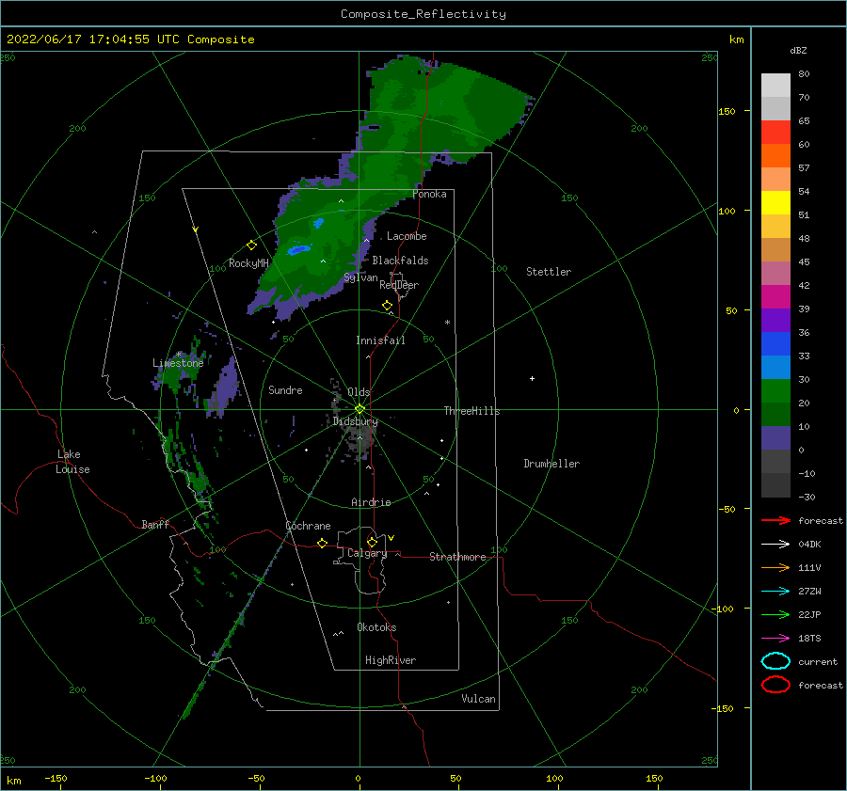Click the cyan 27ZW arrow legend icon

(x=775, y=592)
